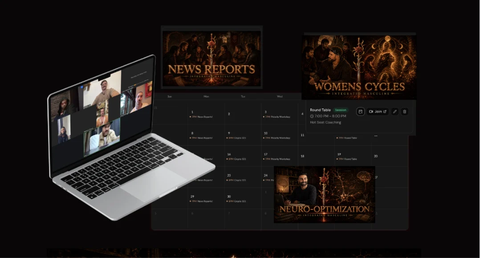Click the Mon column header
This screenshot has width=480, height=258.
click(x=206, y=96)
